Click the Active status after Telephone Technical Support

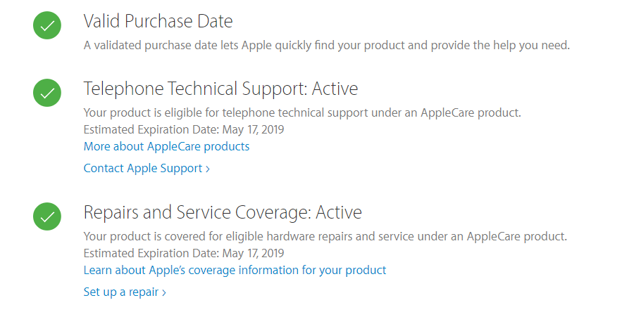point(335,89)
